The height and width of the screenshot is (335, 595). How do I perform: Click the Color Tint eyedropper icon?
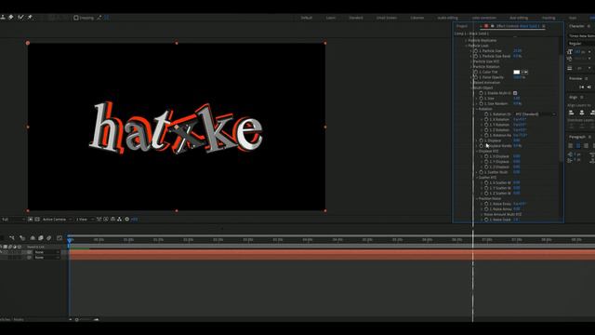pyautogui.click(x=524, y=72)
